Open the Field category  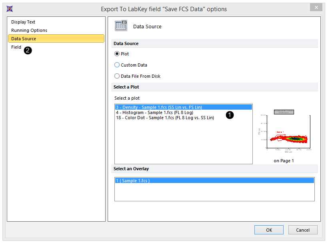click(16, 47)
